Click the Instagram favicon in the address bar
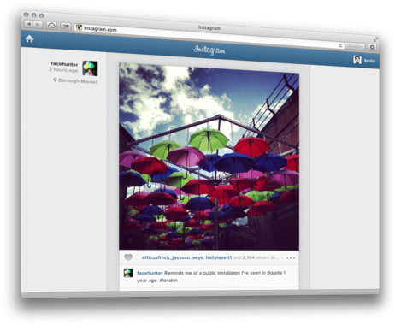This screenshot has width=395, height=325. coord(79,27)
